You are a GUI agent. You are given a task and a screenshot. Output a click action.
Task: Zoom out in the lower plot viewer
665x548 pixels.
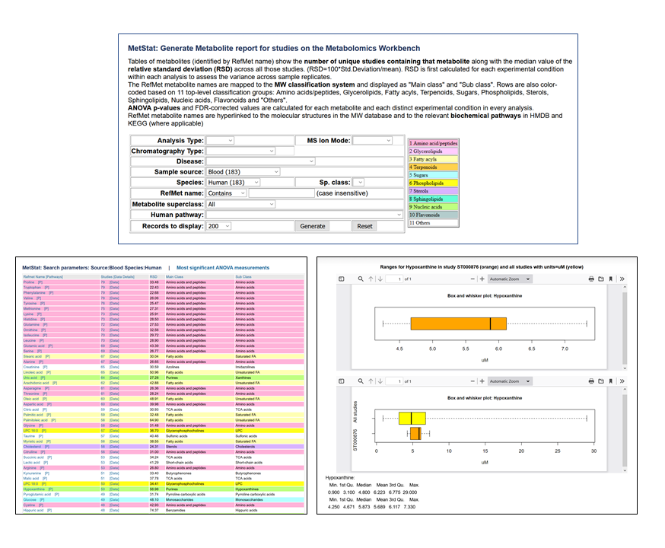473,381
